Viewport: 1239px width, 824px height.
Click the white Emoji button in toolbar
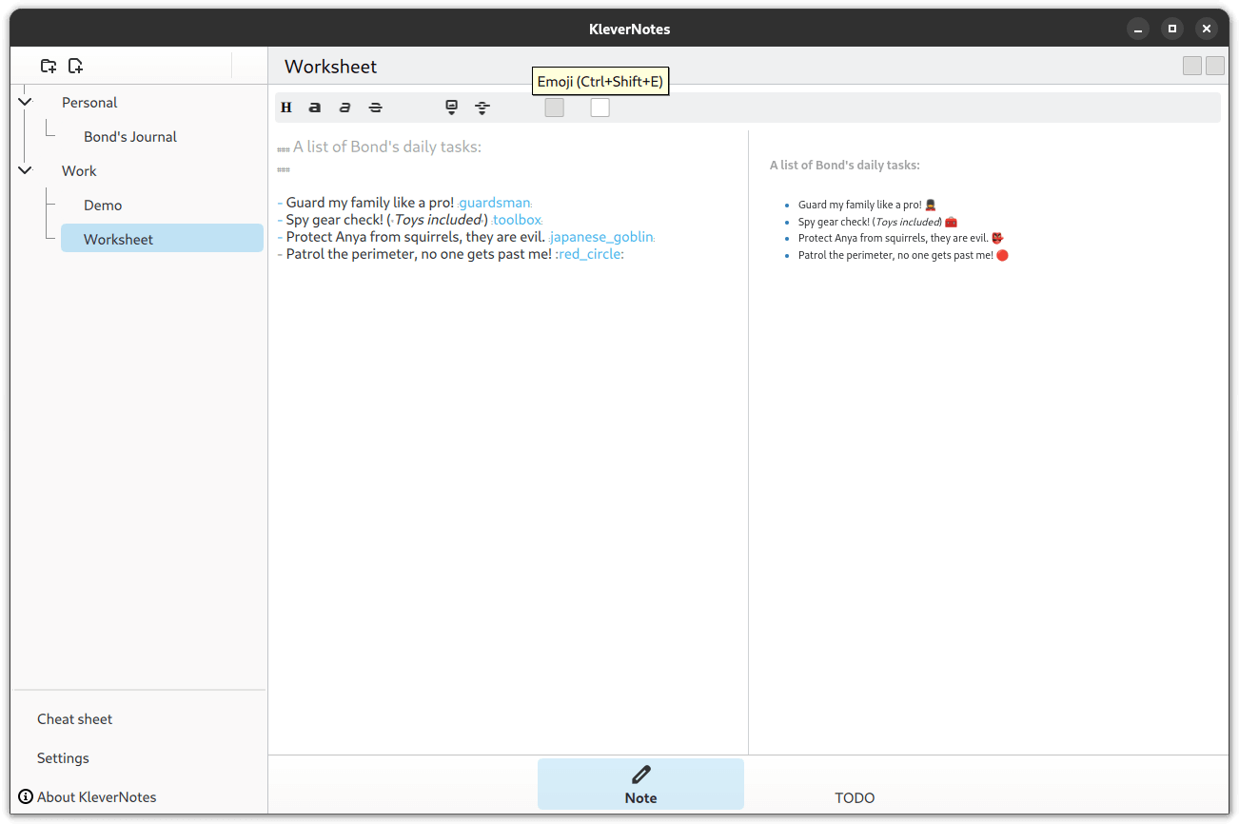pos(600,108)
